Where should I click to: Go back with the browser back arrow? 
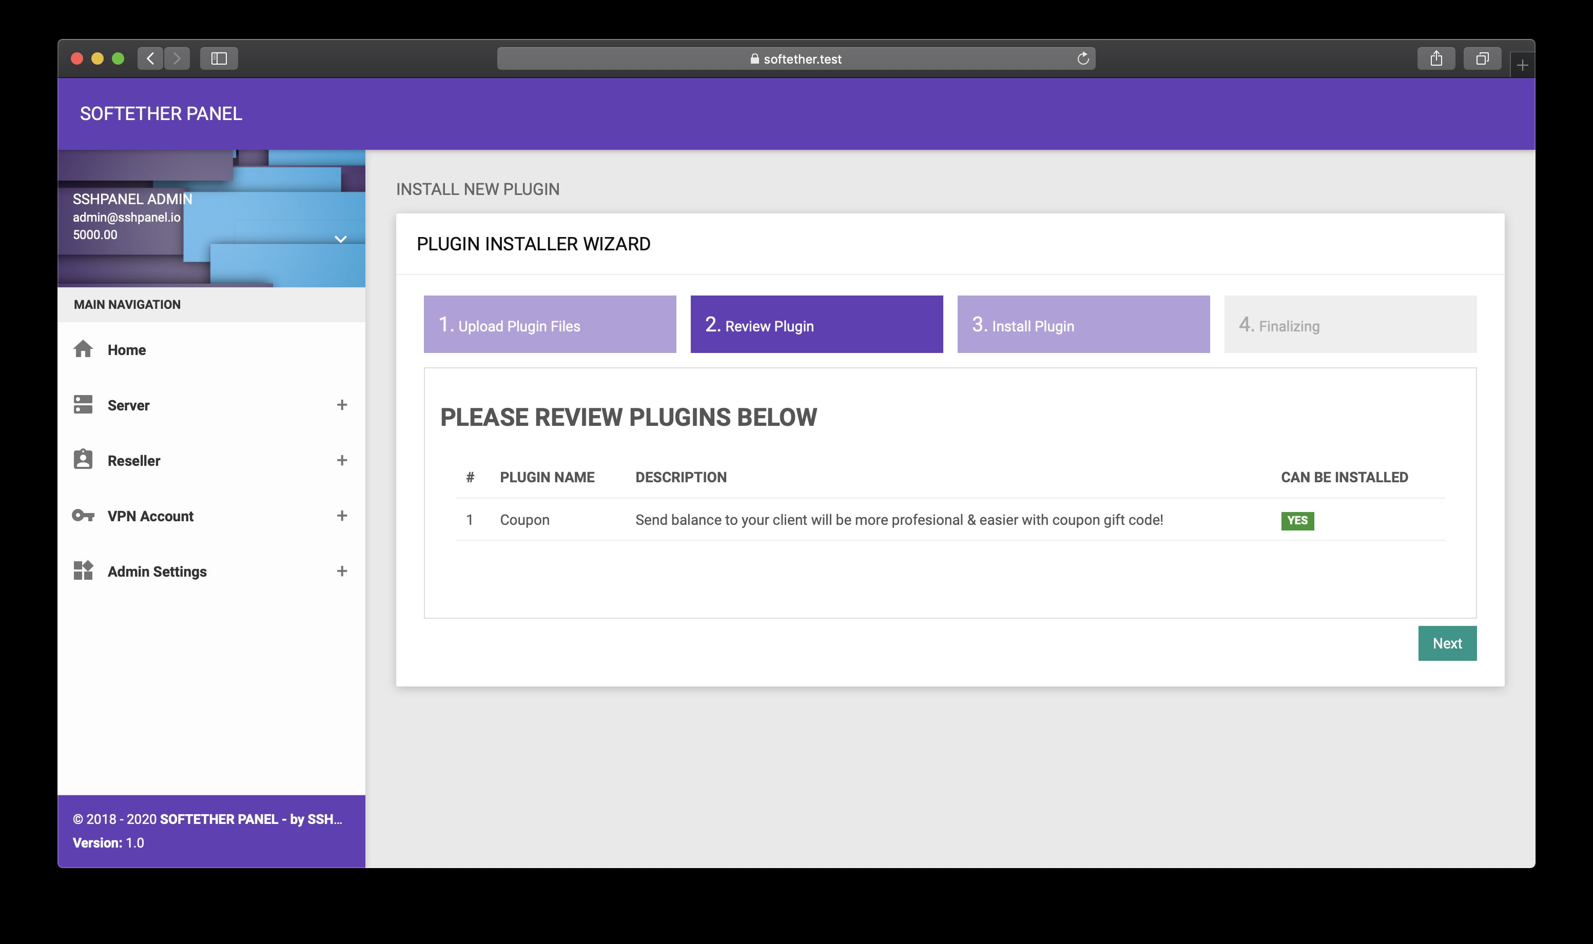(150, 58)
